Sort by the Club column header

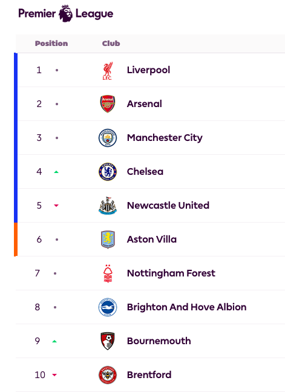[x=111, y=44]
